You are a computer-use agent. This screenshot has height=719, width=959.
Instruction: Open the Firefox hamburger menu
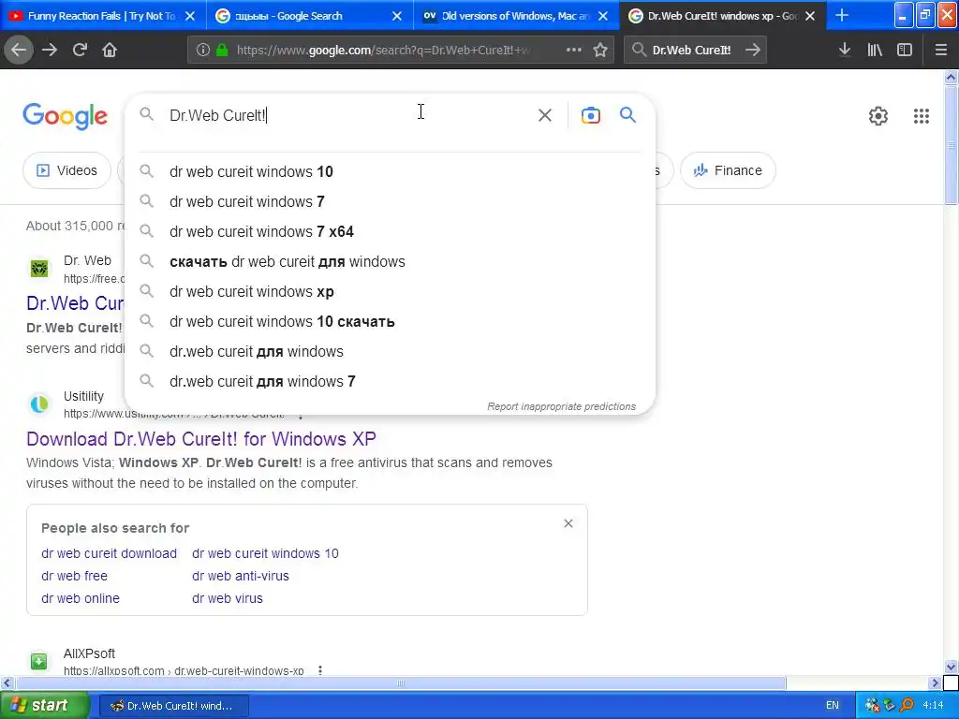[x=941, y=50]
